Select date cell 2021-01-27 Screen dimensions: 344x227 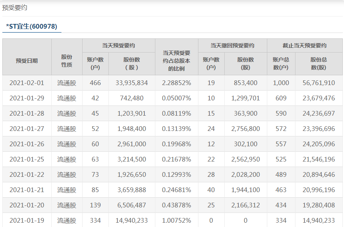pos(27,129)
